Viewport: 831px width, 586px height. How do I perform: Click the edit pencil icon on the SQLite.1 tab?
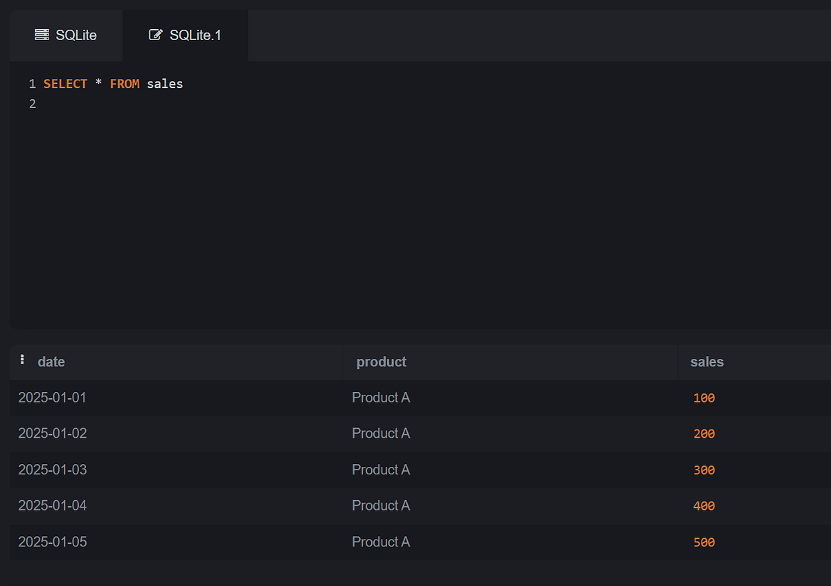tap(156, 35)
